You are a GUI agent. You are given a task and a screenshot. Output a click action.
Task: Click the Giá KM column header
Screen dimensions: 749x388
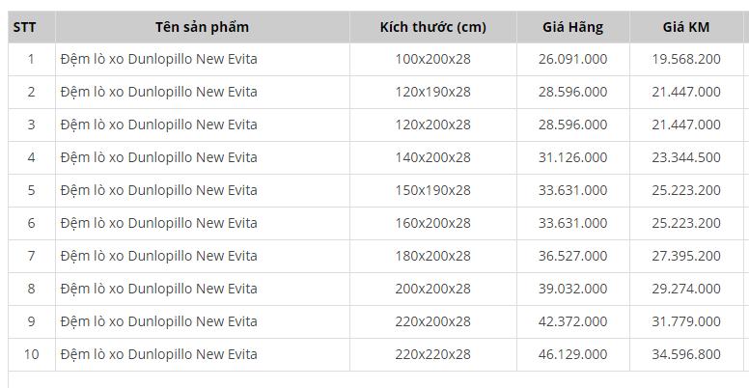pos(686,27)
